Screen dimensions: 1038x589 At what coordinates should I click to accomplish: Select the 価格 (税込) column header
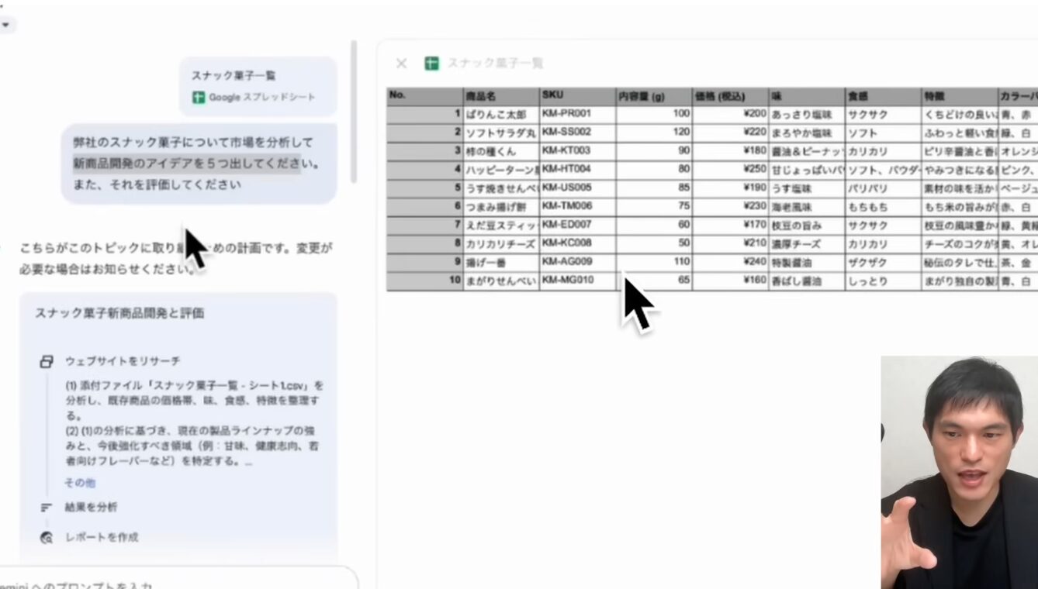click(729, 96)
